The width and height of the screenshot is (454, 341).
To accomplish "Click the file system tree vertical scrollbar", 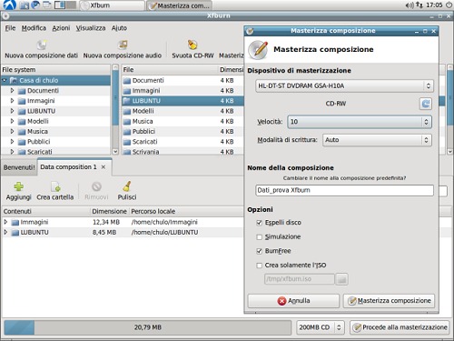I will tap(115, 109).
